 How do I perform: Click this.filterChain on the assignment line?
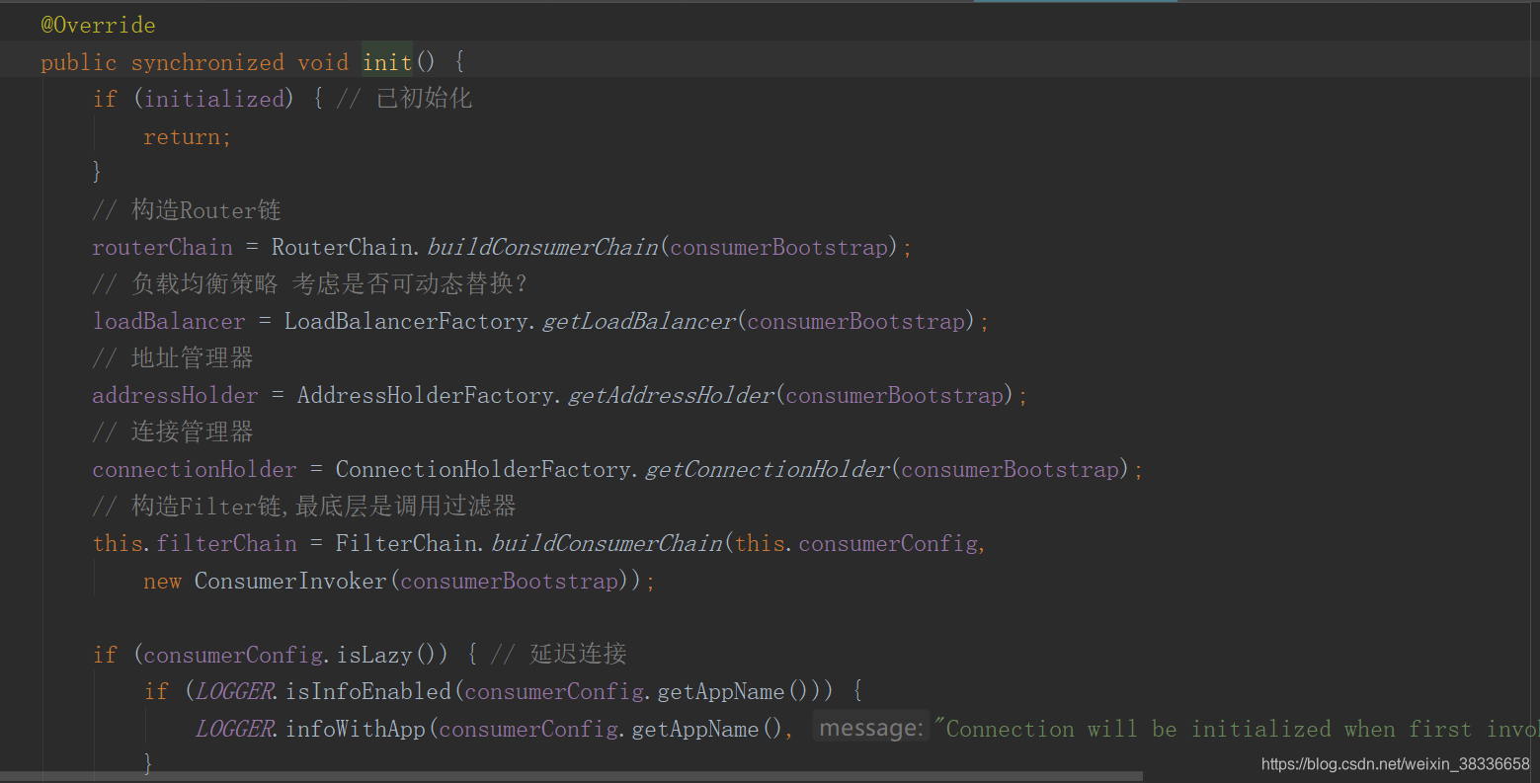(195, 543)
